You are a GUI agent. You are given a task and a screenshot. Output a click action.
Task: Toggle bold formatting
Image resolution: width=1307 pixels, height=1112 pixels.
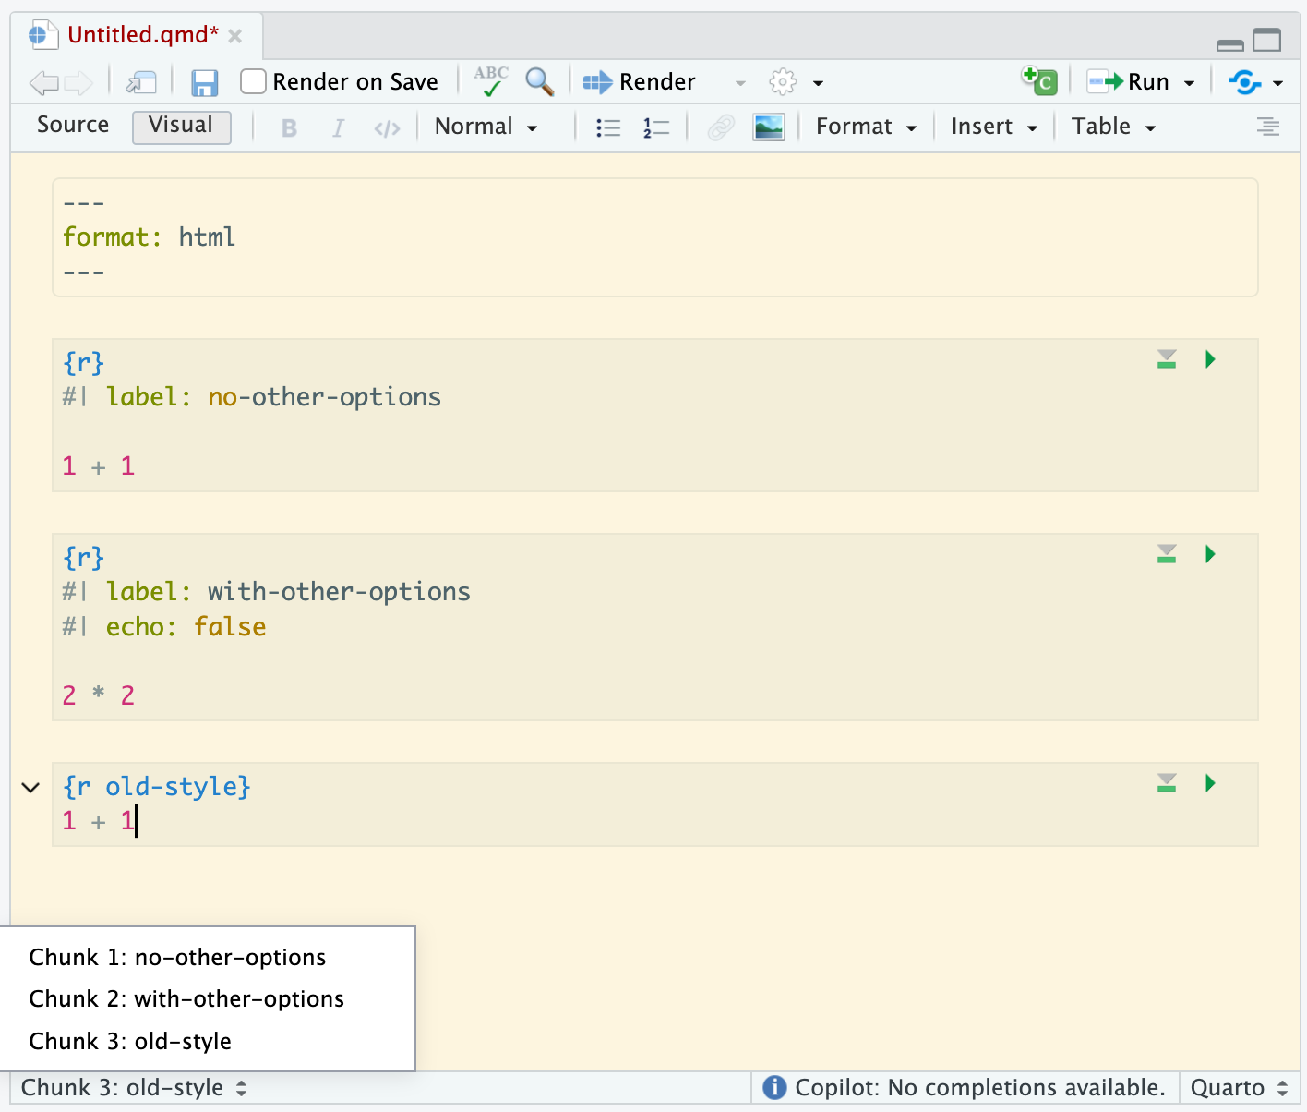tap(289, 127)
